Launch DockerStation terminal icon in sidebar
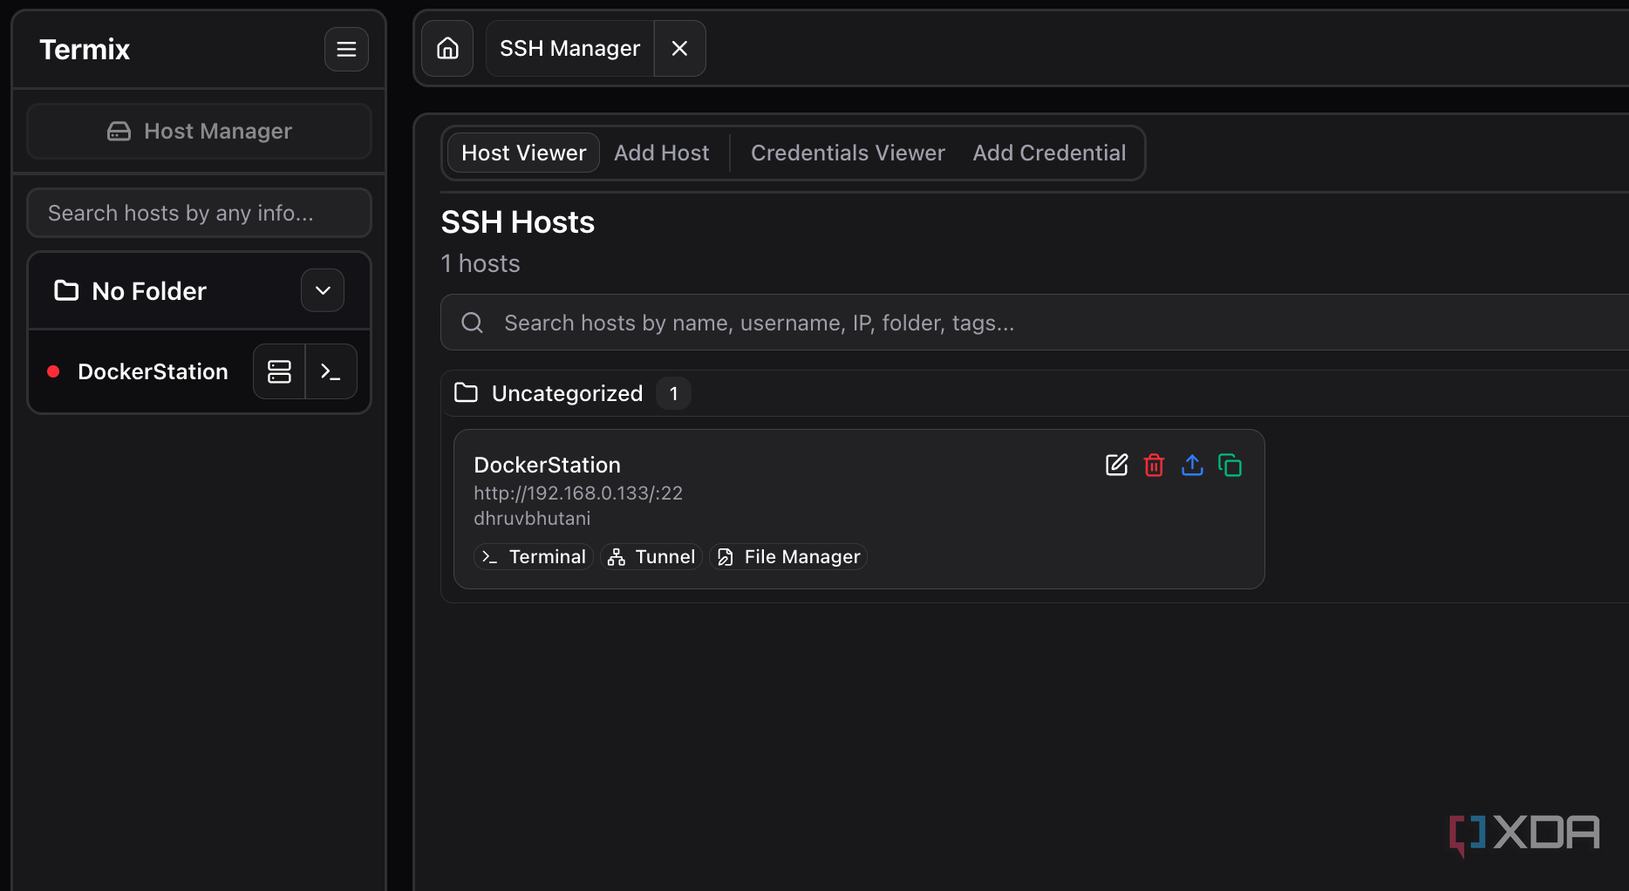Screen dimensions: 1629x891 331,371
